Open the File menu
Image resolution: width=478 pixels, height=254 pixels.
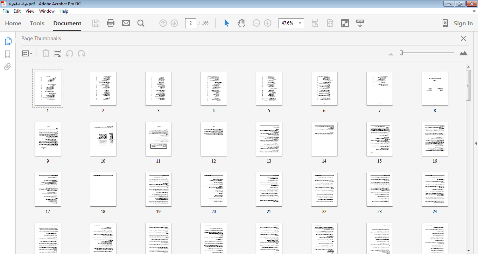(x=6, y=11)
